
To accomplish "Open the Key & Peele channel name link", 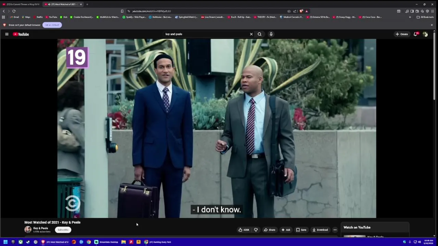I will 40,228.
